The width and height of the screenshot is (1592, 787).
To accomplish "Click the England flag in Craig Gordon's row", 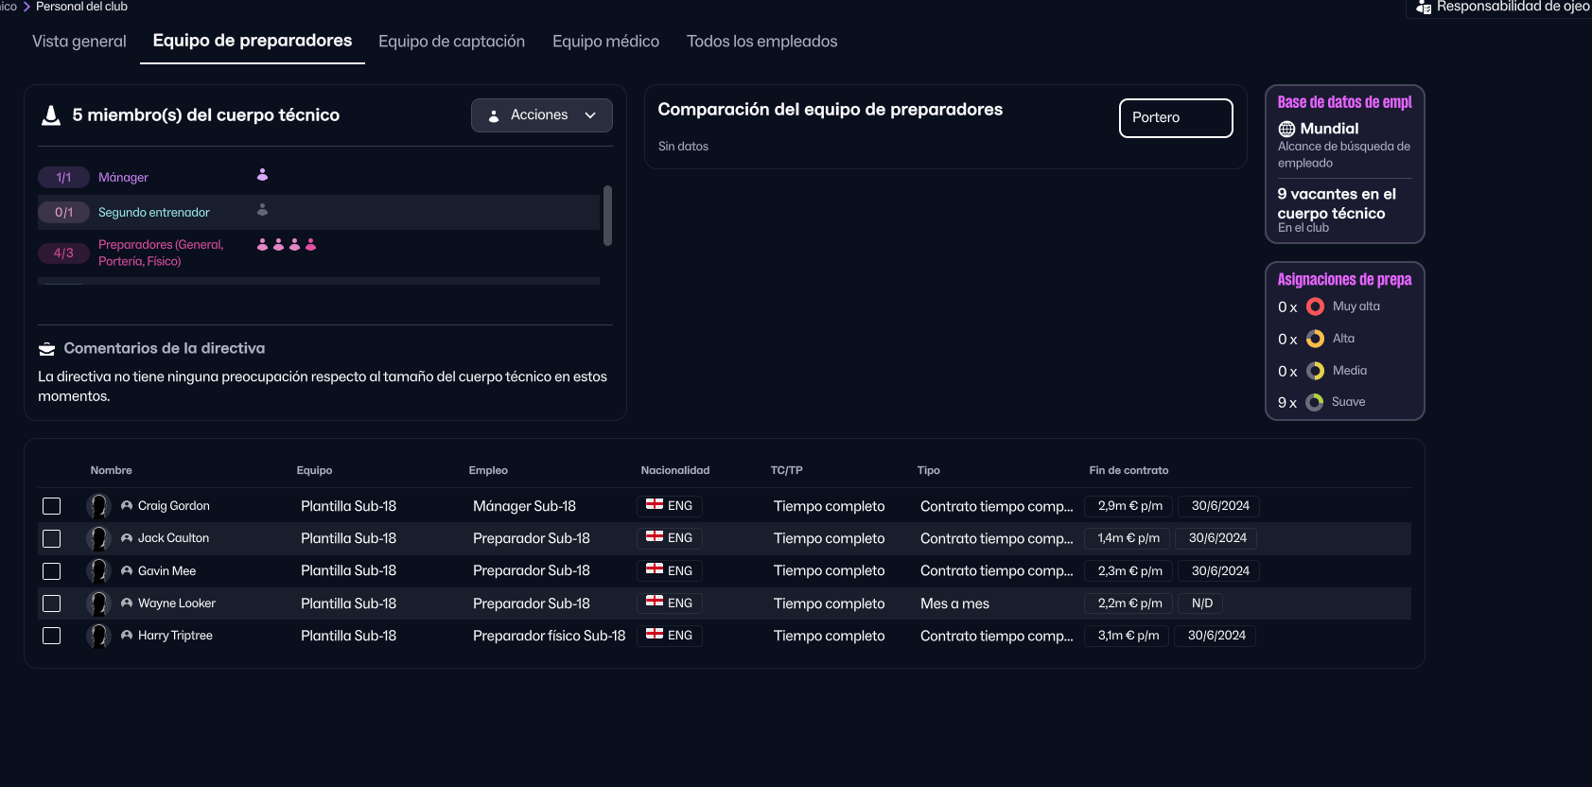I will [655, 504].
